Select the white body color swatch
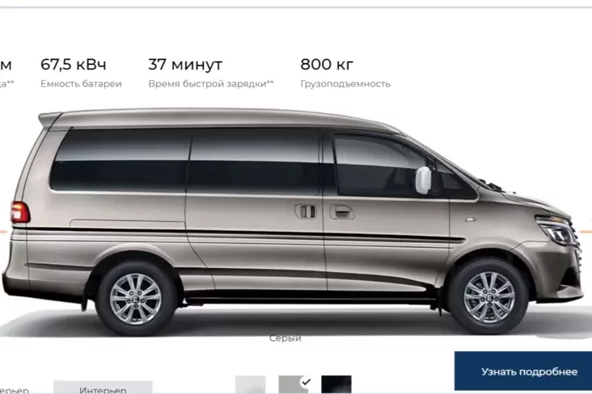 (251, 384)
